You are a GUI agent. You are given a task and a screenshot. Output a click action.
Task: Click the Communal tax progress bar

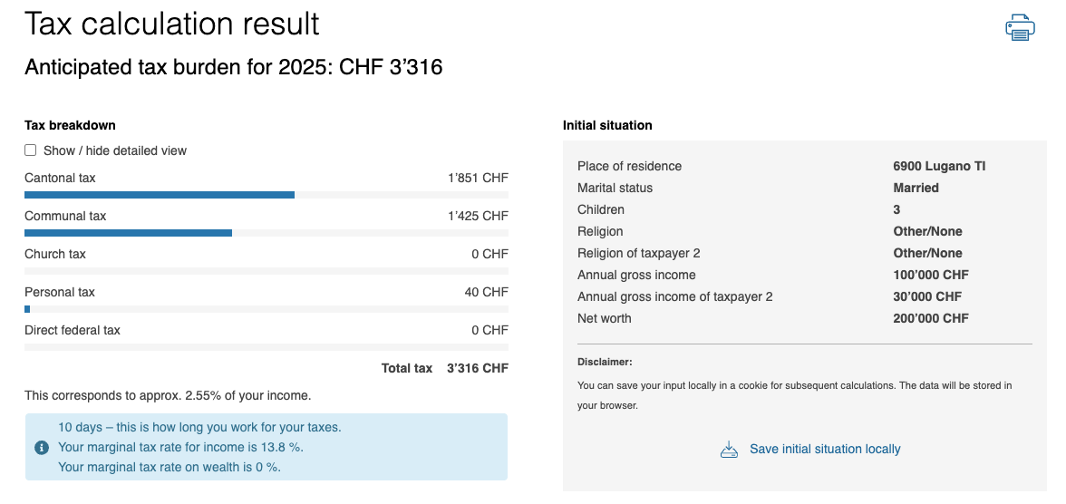click(128, 233)
